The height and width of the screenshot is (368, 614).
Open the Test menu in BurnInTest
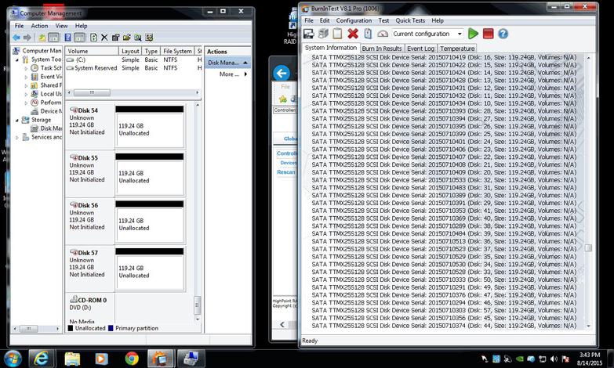point(383,20)
